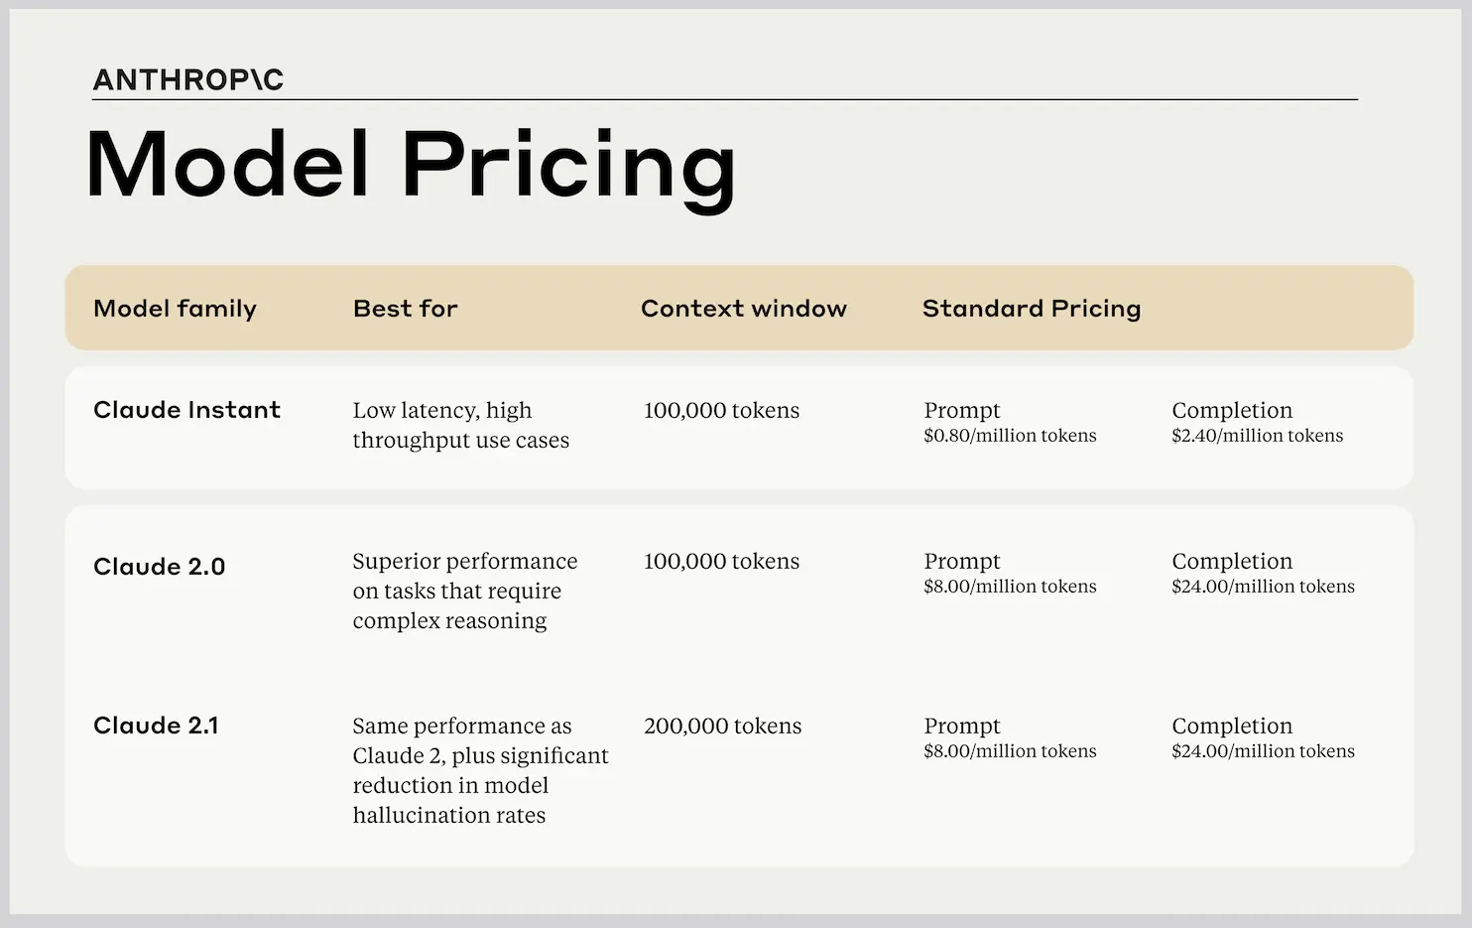Select the Claude 2.0 table row
This screenshot has width=1472, height=928.
pyautogui.click(x=738, y=591)
